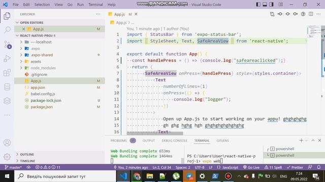325x182 pixels.
Task: Open the Selection menu
Action: (42, 5)
